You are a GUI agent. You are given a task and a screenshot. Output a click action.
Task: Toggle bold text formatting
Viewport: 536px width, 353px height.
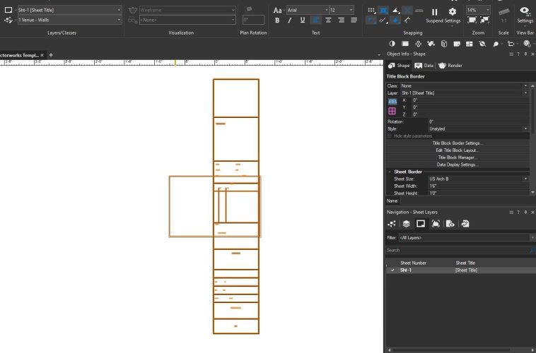[x=277, y=20]
